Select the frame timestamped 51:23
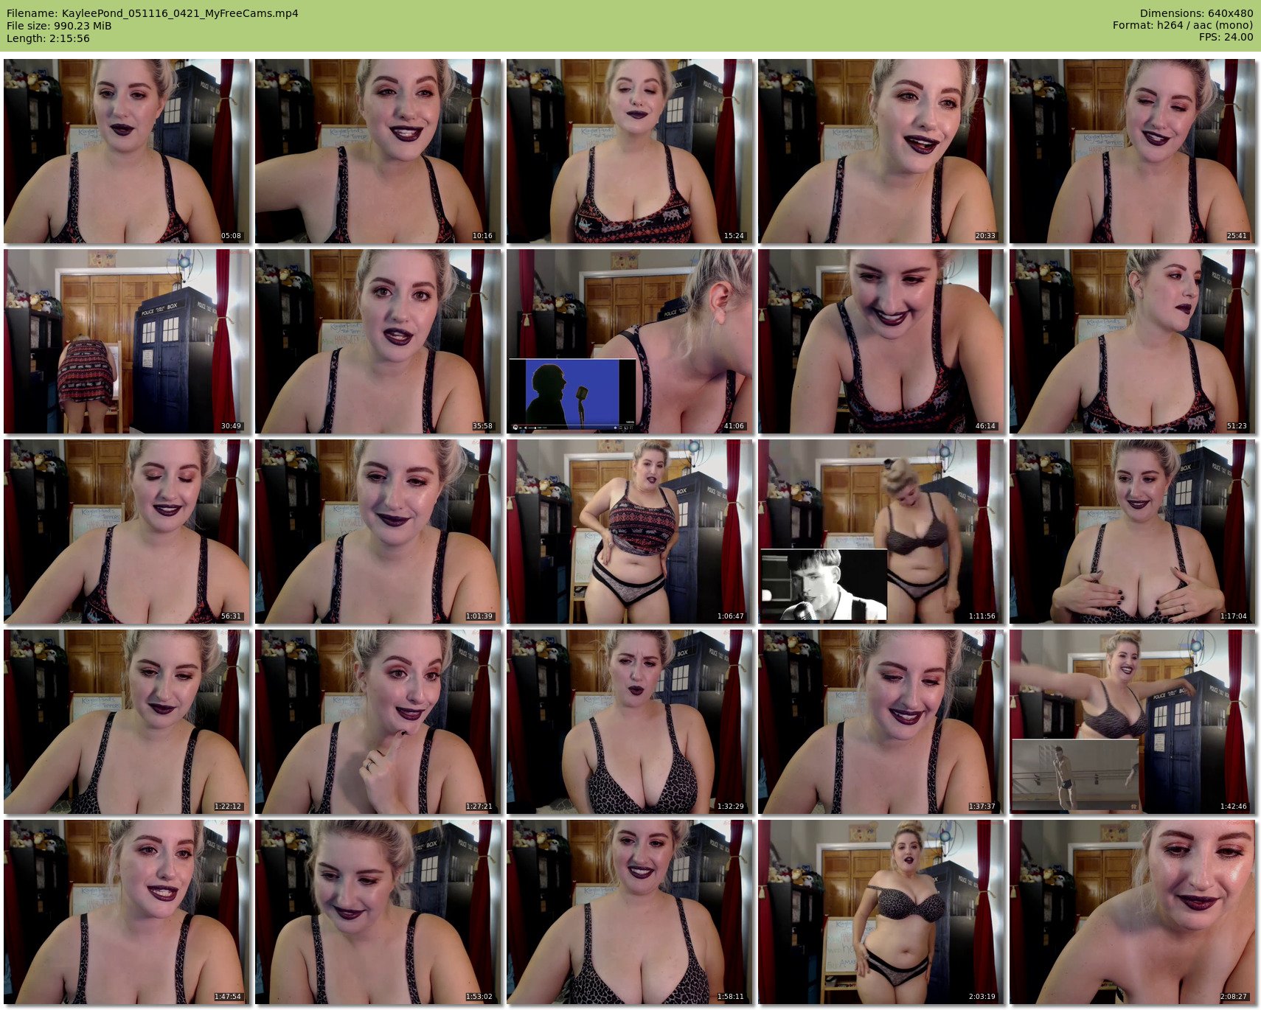The height and width of the screenshot is (1010, 1261). tap(1133, 341)
